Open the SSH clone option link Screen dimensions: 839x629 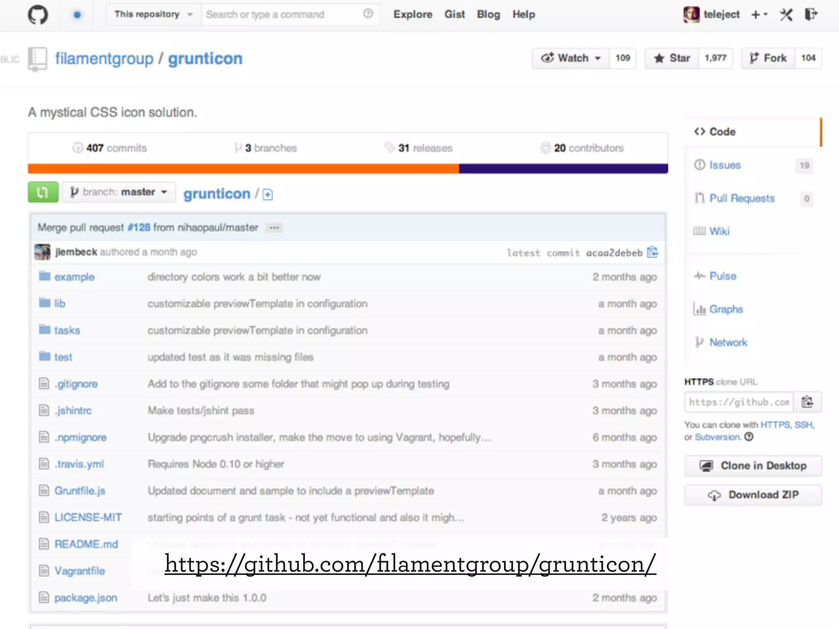(x=803, y=425)
